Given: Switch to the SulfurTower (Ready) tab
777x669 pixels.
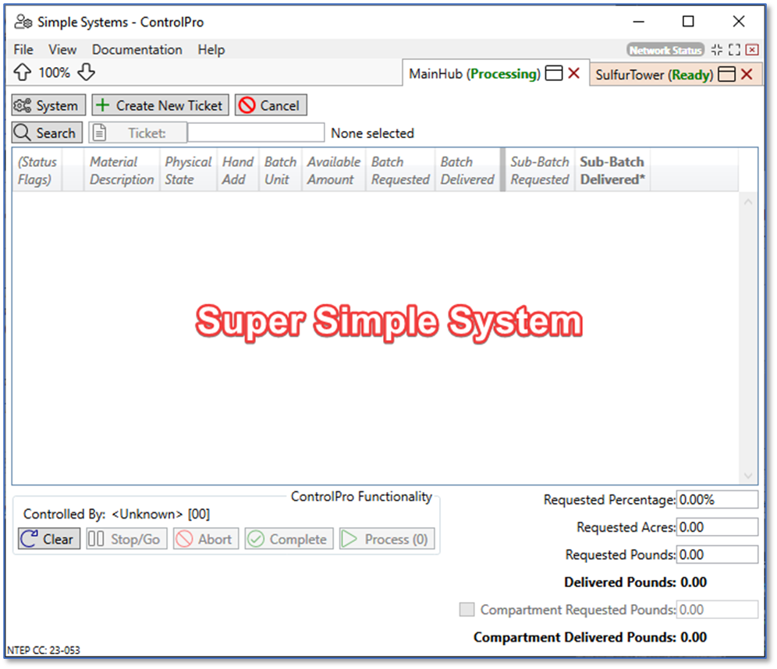Looking at the screenshot, I should [654, 75].
